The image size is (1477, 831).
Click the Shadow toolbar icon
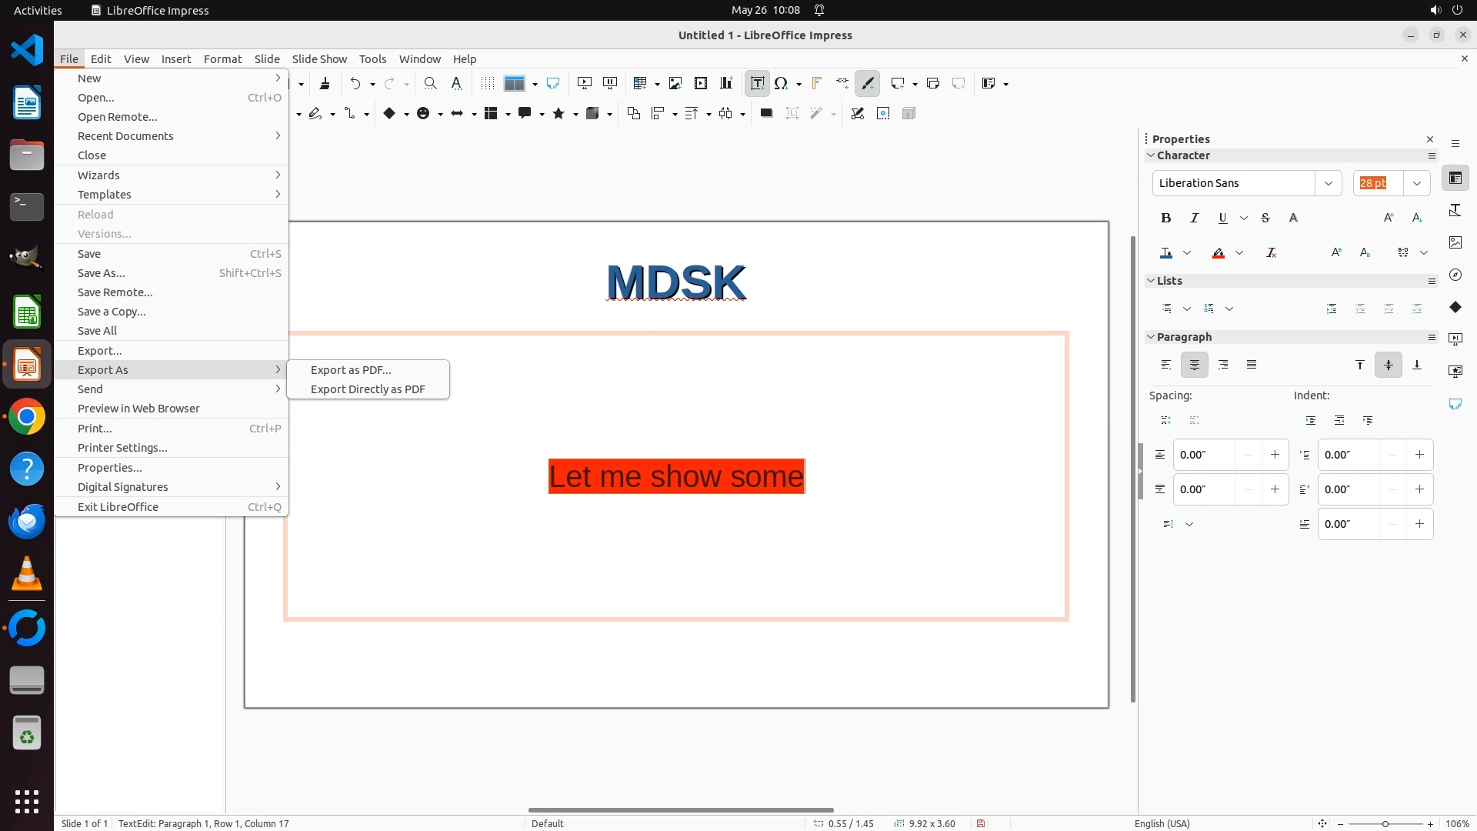point(766,113)
